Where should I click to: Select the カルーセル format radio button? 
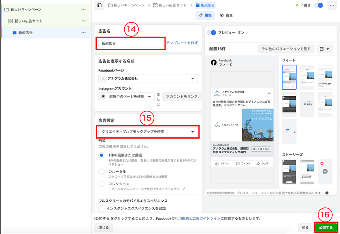tap(101, 172)
